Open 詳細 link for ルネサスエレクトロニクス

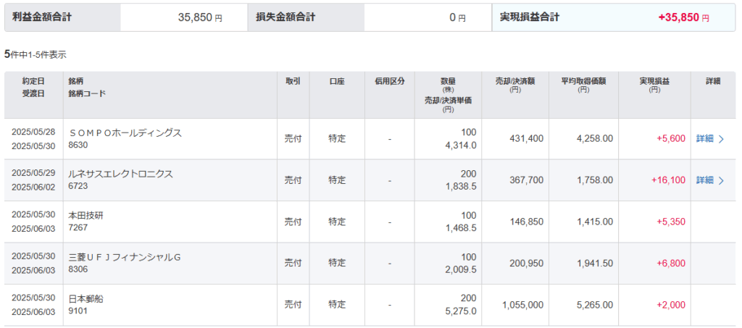[705, 180]
